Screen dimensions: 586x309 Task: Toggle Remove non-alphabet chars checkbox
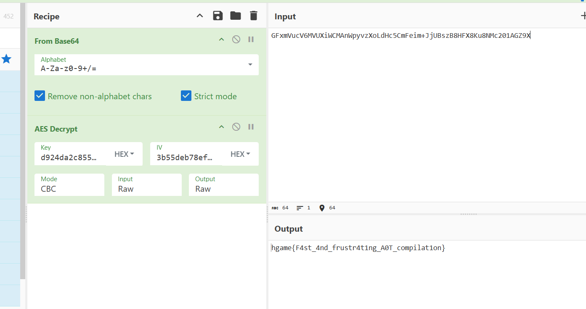click(40, 96)
